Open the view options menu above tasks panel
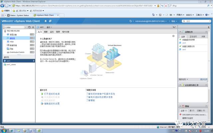 tap(174, 27)
